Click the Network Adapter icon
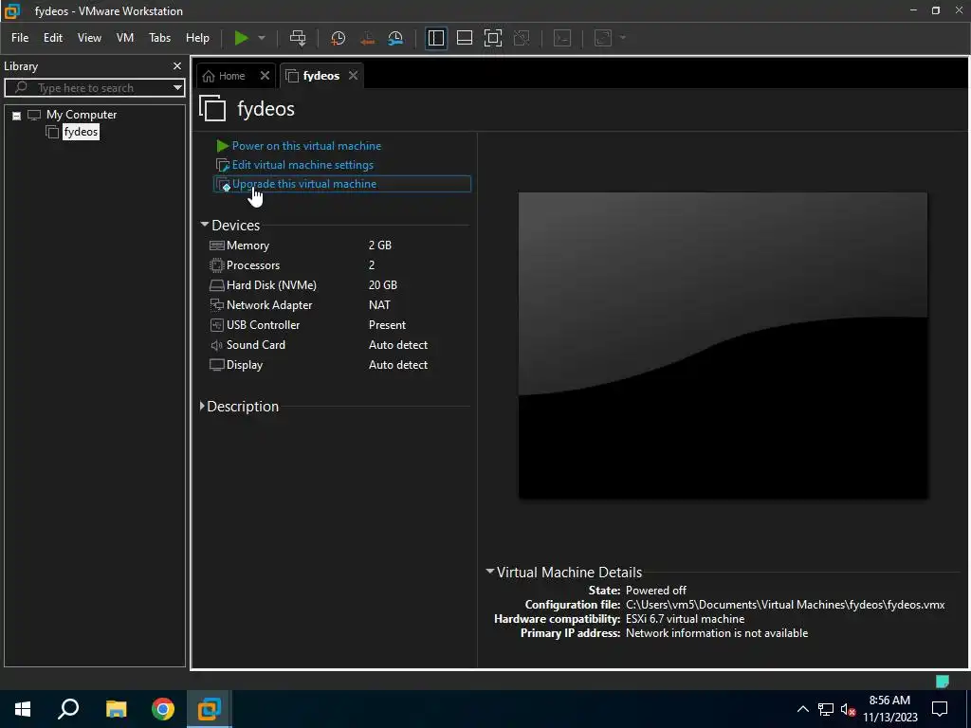Viewport: 971px width, 728px height. (x=217, y=304)
